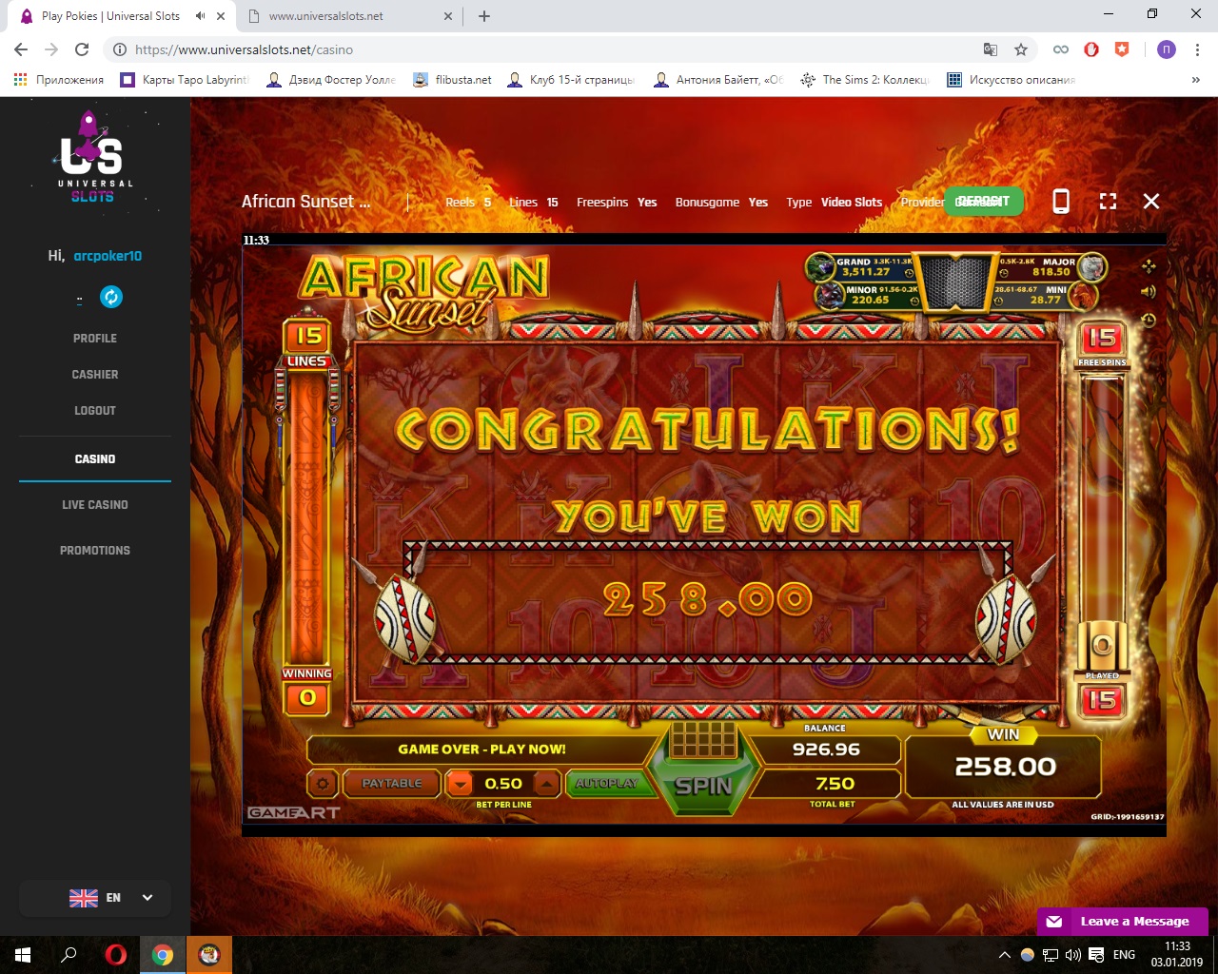Screen dimensions: 1218x974
Task: Bookmark this page with the star icon
Action: (1021, 49)
